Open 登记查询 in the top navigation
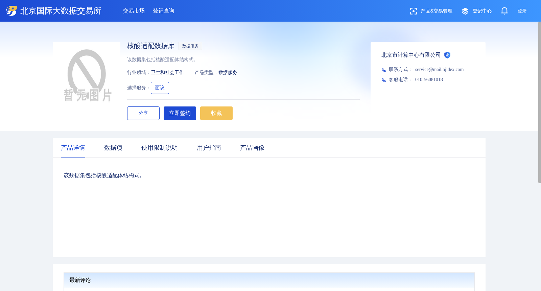This screenshot has width=541, height=291. tap(164, 11)
